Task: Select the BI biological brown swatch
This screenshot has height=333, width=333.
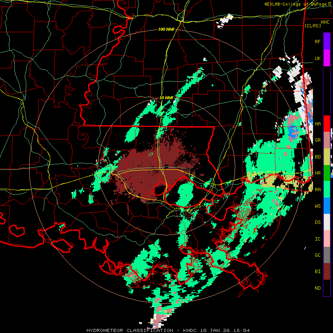Action: pos(327,272)
